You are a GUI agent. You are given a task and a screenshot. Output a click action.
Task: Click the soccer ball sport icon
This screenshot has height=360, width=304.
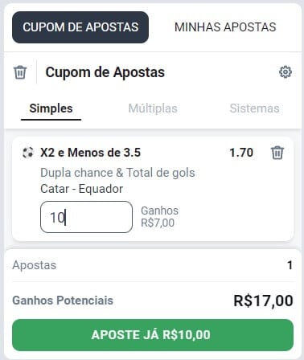(x=28, y=153)
